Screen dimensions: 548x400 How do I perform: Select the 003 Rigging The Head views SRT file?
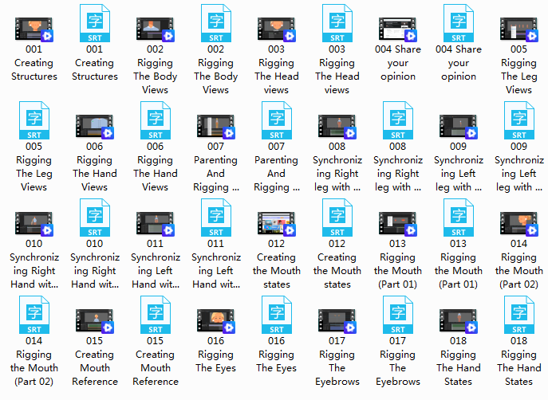click(x=337, y=23)
